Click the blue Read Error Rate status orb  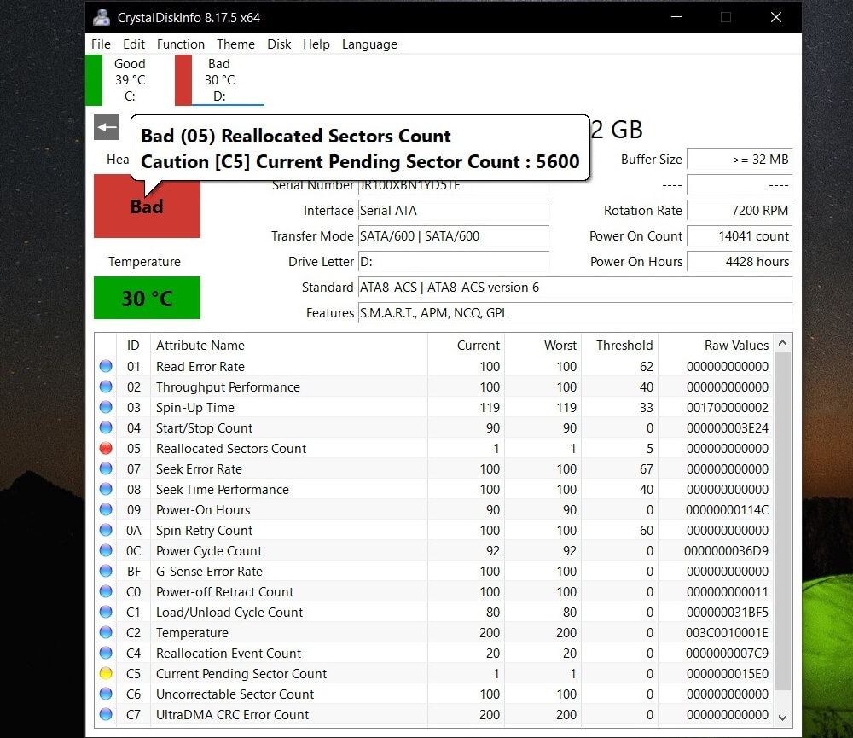point(106,366)
